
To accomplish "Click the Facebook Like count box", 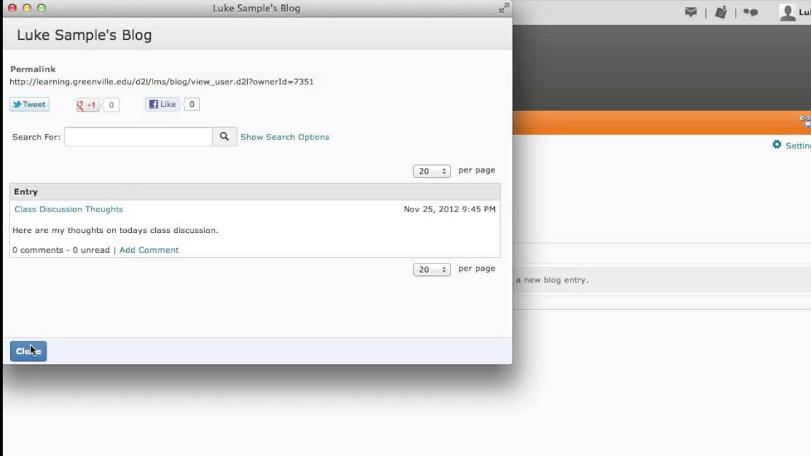I will tap(191, 104).
